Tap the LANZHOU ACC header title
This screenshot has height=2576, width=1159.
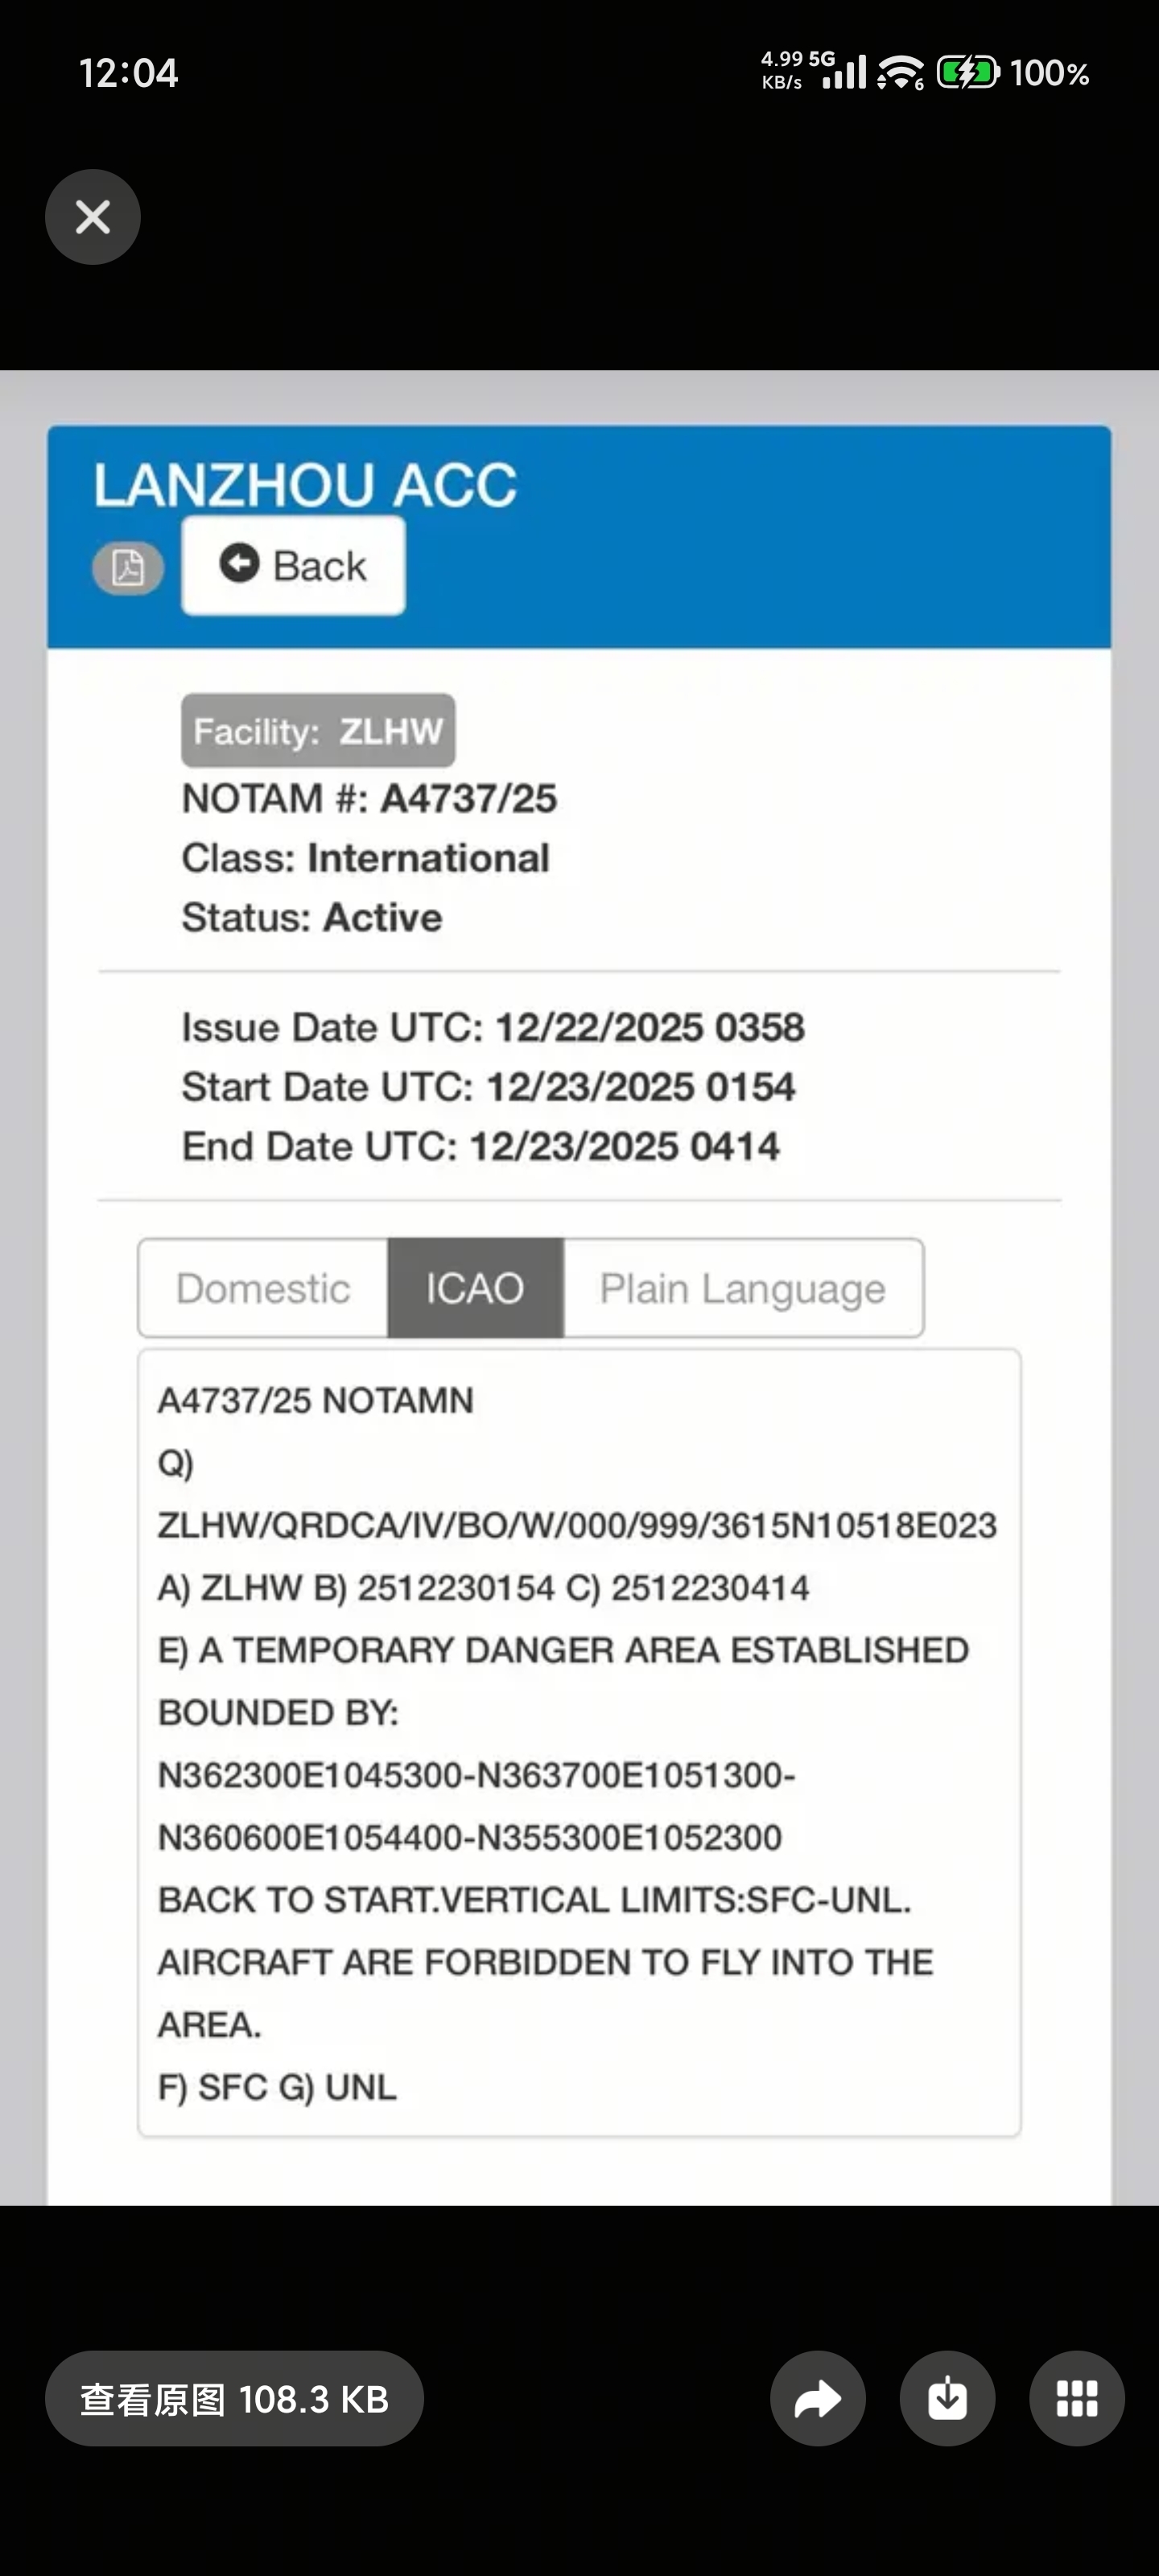pos(305,485)
